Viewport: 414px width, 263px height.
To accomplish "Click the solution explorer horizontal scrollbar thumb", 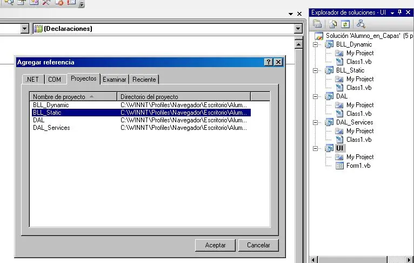I will (x=352, y=260).
